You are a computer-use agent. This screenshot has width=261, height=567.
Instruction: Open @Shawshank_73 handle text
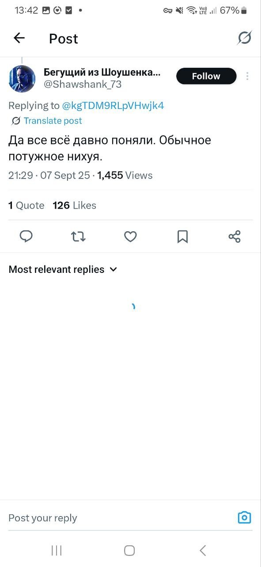(83, 84)
